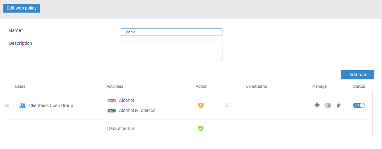382x149 pixels.
Task: Click the Edit web policy header tab
Action: 22,8
